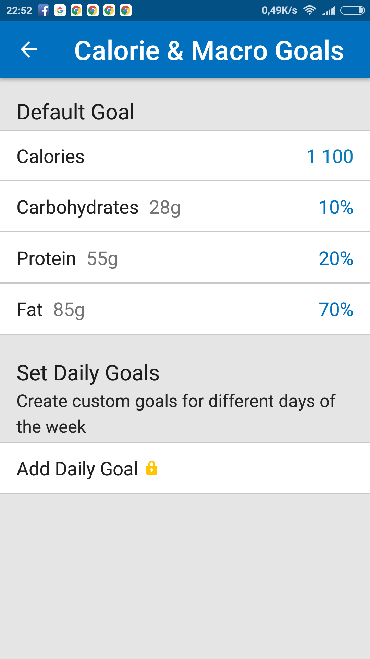This screenshot has width=370, height=659.
Task: Select the Calories row label
Action: click(51, 157)
